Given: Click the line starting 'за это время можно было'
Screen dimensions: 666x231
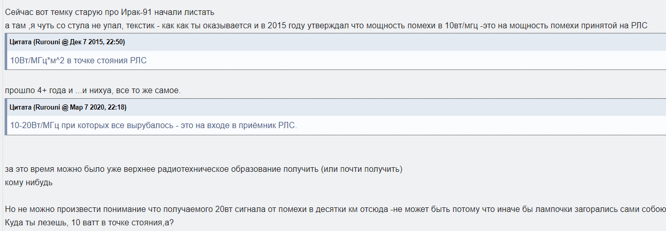Looking at the screenshot, I should [203, 169].
